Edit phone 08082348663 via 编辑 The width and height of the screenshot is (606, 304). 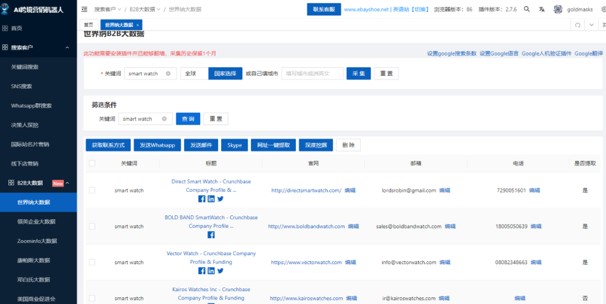coord(536,262)
